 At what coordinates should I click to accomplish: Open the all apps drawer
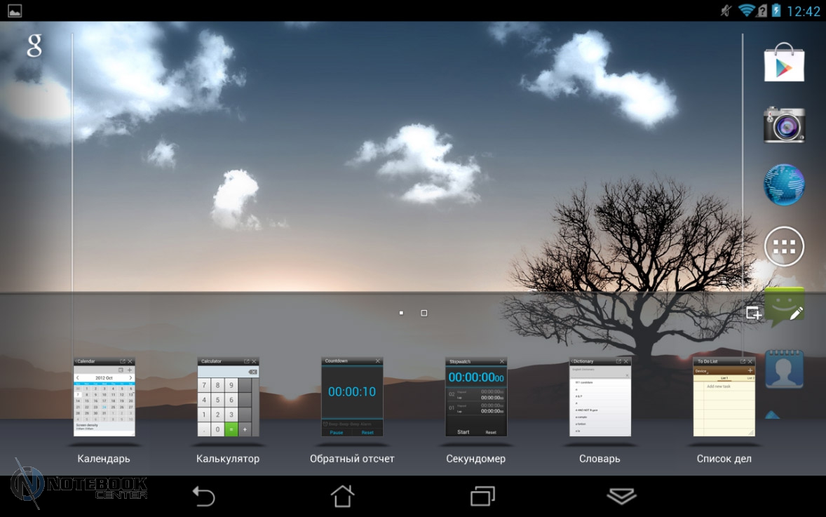[784, 247]
